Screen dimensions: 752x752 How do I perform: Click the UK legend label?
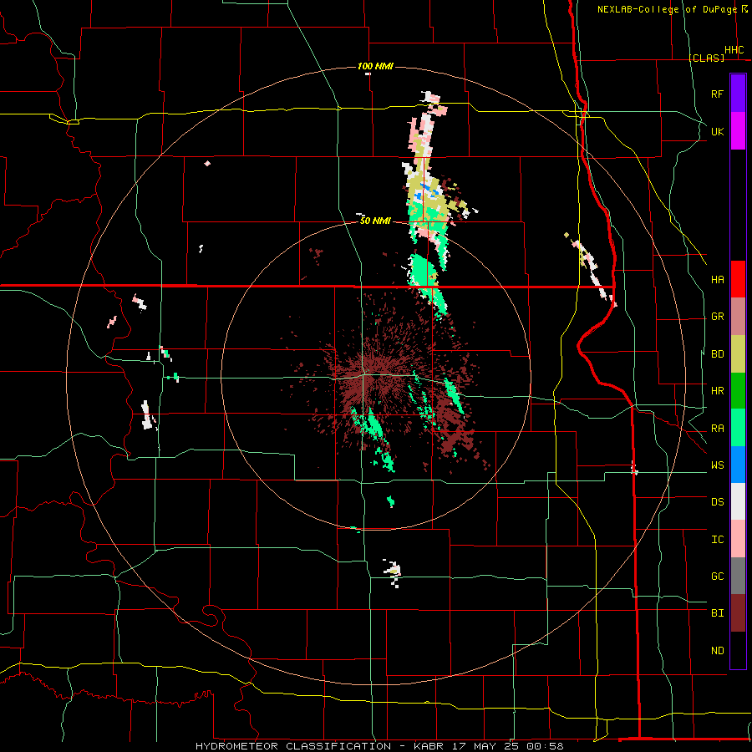tap(717, 131)
